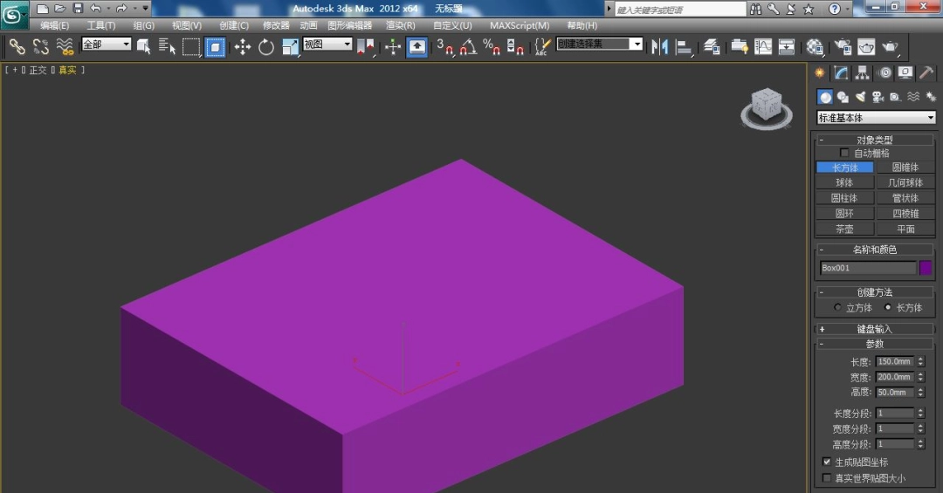
Task: Select Systems category icon
Action: (x=931, y=97)
